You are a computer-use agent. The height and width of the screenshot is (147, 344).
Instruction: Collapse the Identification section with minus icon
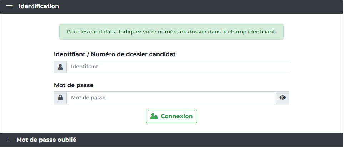click(9, 6)
